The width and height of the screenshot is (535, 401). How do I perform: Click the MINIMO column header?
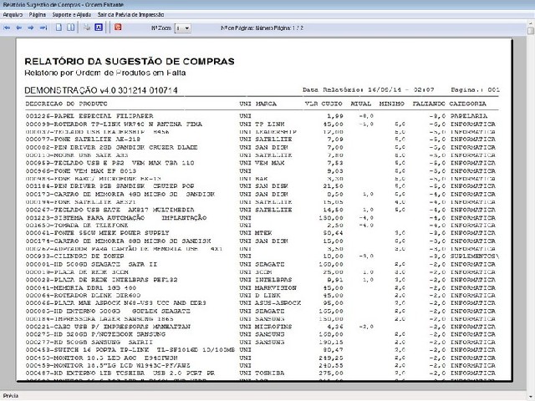392,104
